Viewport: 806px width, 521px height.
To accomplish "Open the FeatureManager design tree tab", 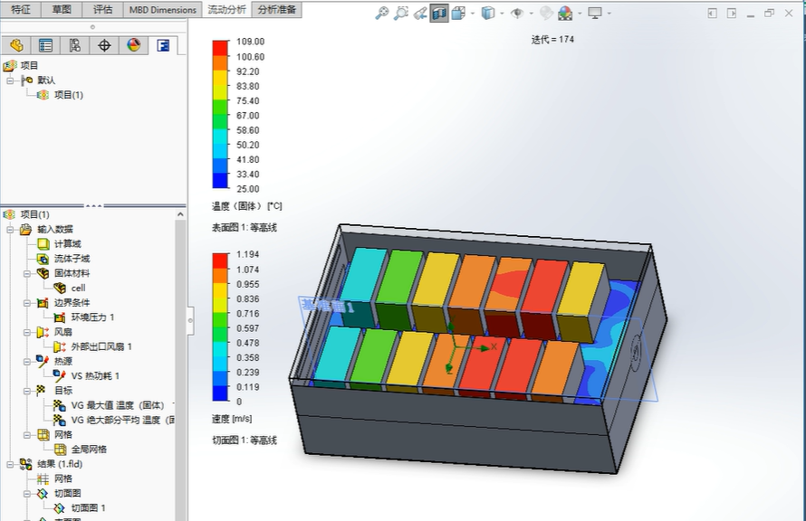I will (16, 46).
